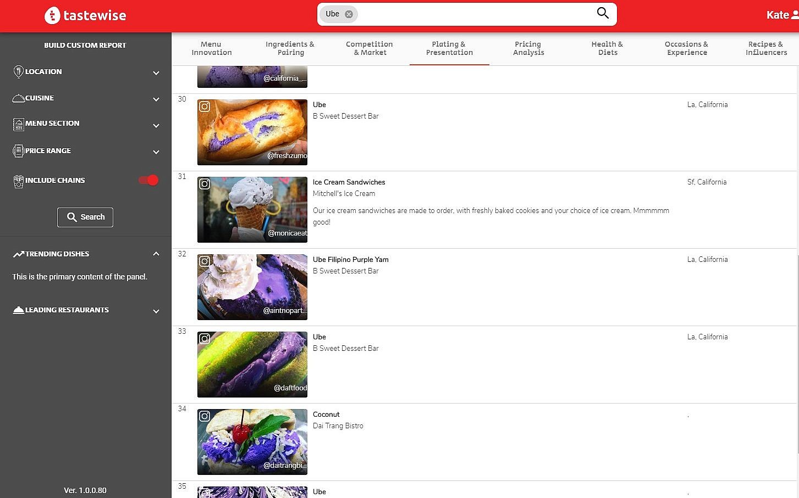
Task: Click Mitchell's Ice Cream restaurant name
Action: [x=344, y=194]
